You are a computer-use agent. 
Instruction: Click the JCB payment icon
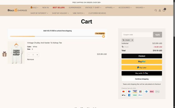click(x=141, y=92)
